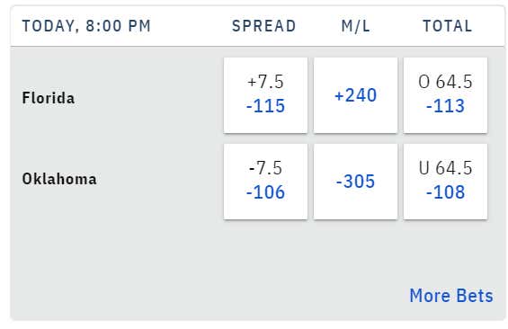Select Oklahoma moneyline -305 bet
The width and height of the screenshot is (508, 329).
tap(355, 182)
